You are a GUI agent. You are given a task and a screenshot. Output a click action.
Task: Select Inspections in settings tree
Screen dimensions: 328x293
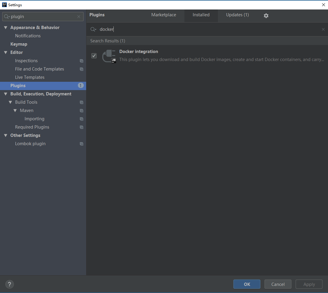point(26,61)
